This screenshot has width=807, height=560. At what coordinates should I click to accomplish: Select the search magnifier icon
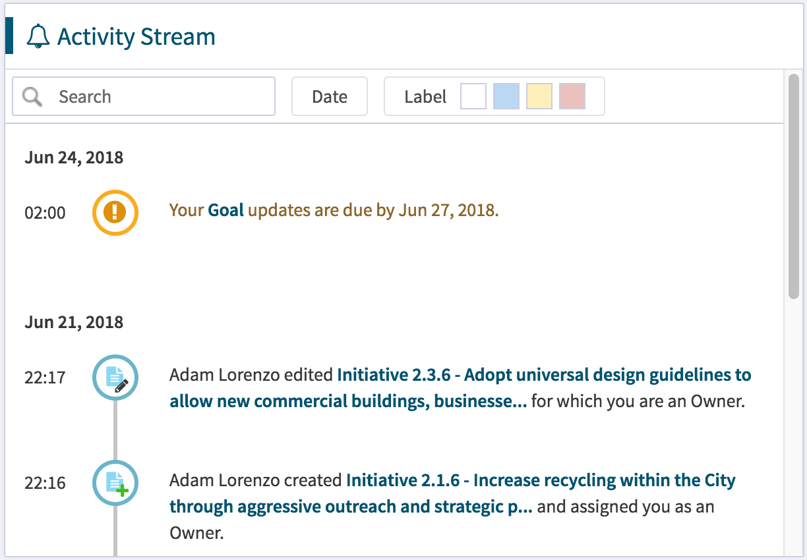tap(31, 96)
